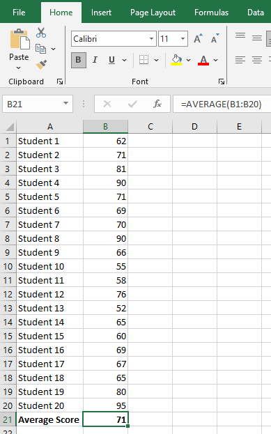Apply red font color A

coord(203,60)
